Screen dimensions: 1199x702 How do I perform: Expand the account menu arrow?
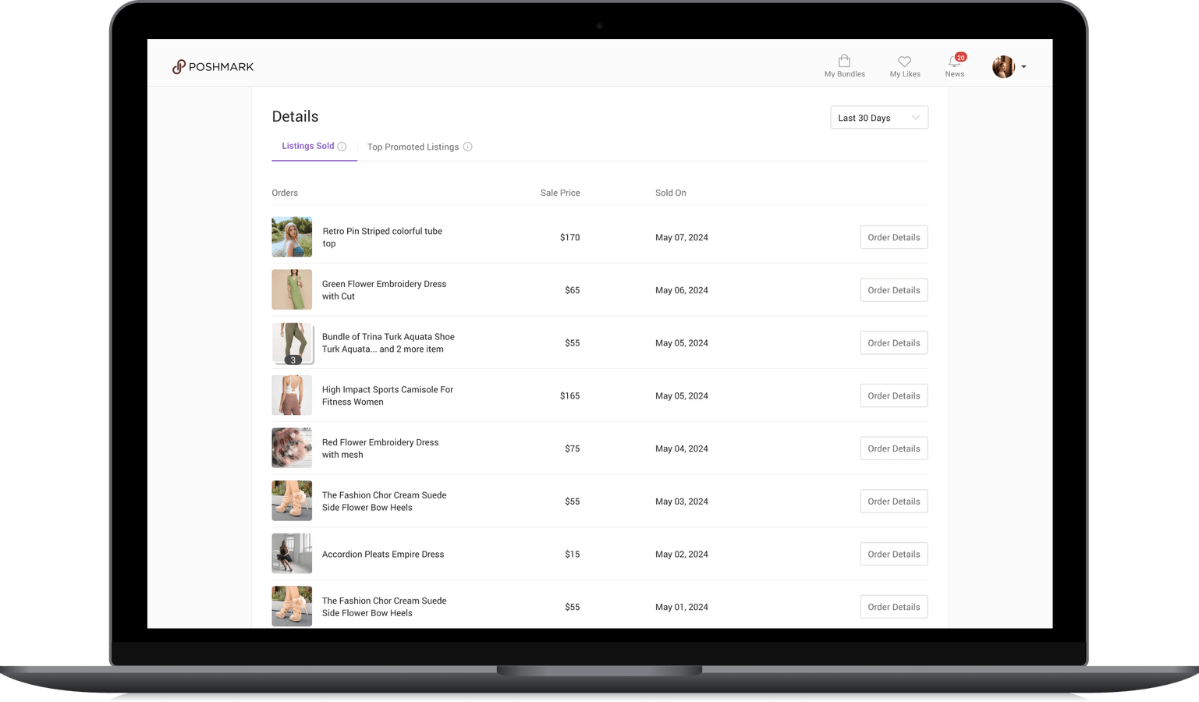click(1023, 67)
